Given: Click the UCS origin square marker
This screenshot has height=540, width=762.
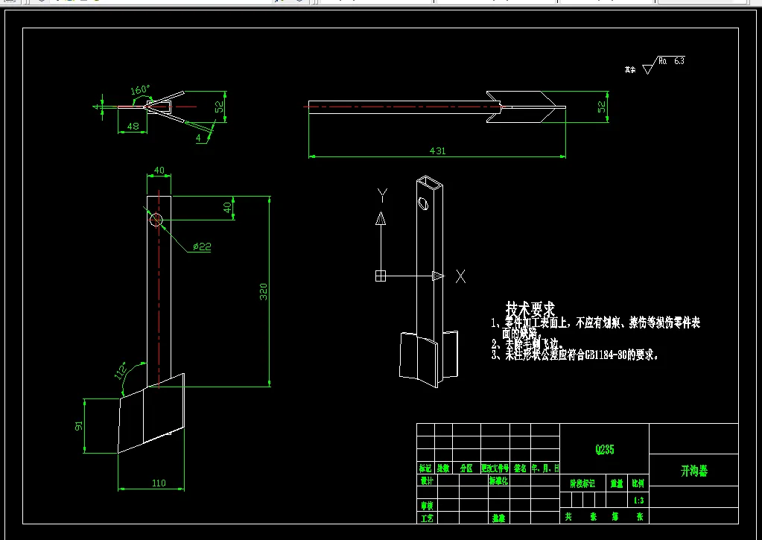Looking at the screenshot, I should tap(381, 276).
